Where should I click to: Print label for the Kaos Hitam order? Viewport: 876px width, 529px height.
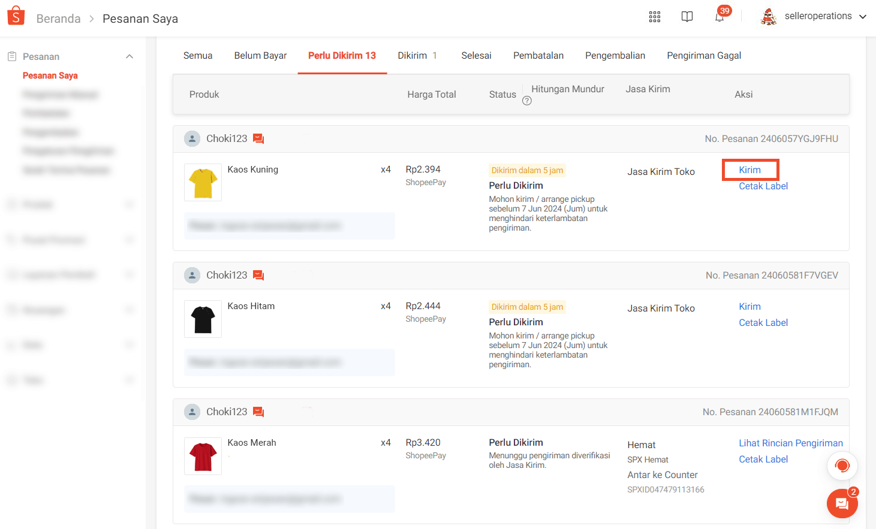click(763, 323)
